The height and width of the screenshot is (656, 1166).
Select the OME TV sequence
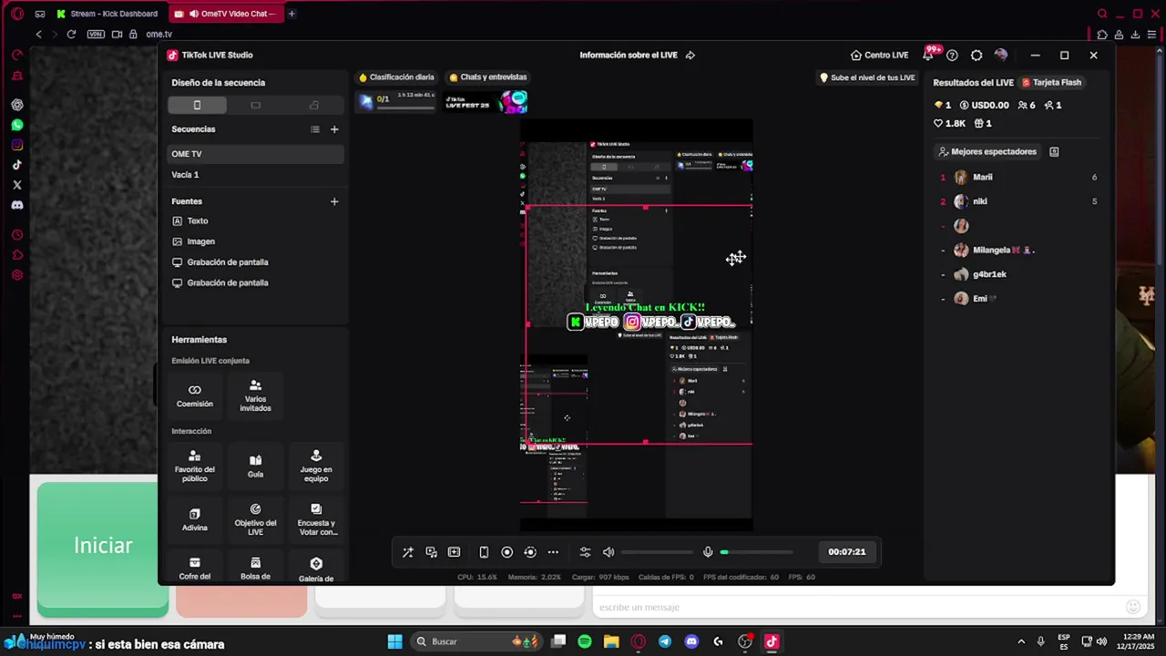(255, 154)
